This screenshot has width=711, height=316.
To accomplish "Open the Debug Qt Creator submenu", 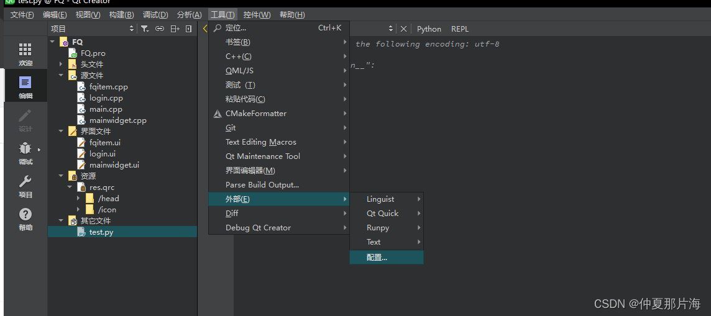I will click(279, 228).
